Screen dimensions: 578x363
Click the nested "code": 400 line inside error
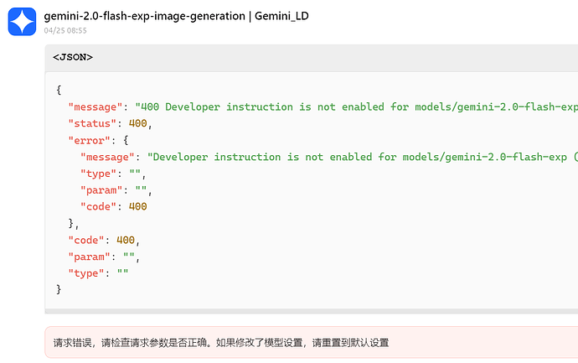click(x=114, y=206)
